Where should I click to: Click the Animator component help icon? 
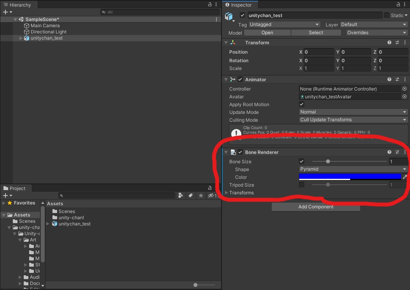tap(389, 79)
